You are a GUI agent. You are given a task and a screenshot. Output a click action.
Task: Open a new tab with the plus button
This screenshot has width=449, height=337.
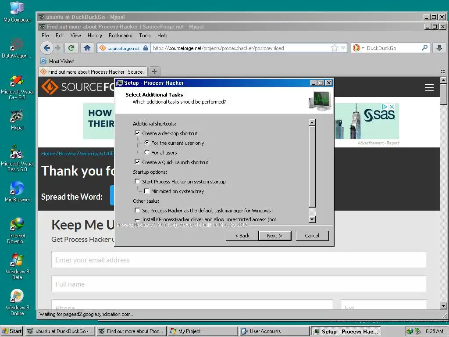point(154,72)
